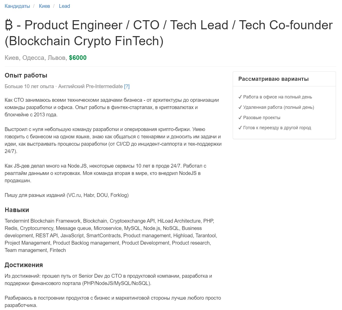The height and width of the screenshot is (310, 342).
Task: Click the Рассматриваю варианты panel header
Action: click(x=284, y=79)
